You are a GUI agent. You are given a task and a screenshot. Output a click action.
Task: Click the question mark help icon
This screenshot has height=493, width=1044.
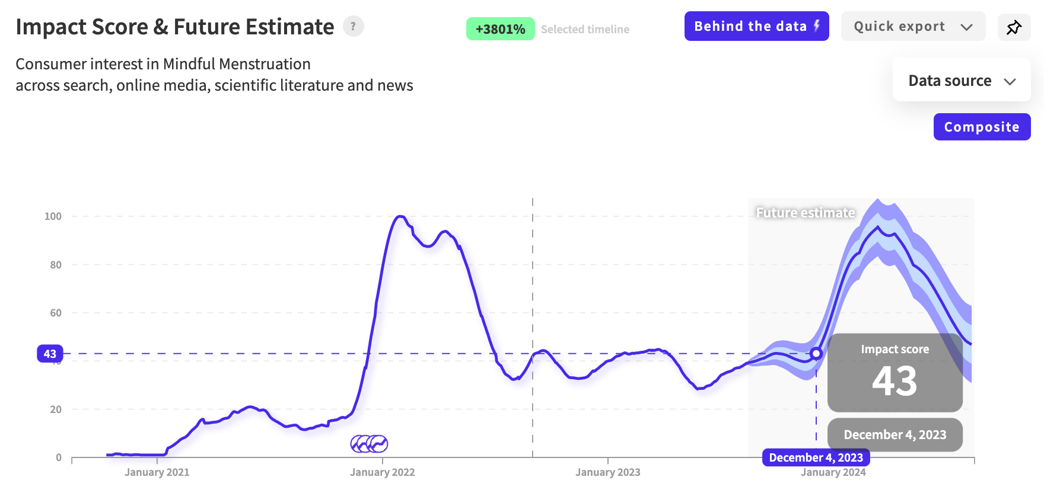point(354,26)
